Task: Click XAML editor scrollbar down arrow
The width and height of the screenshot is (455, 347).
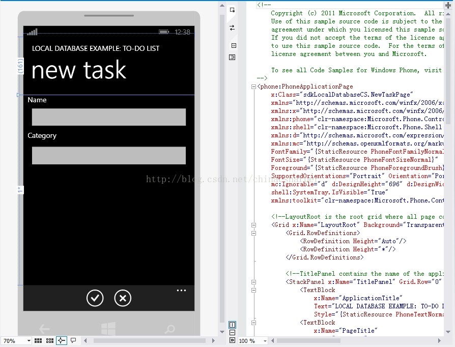Action: 448,332
